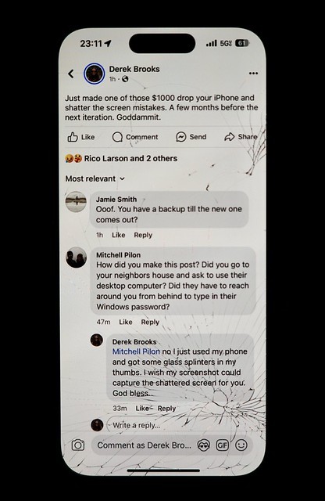The height and width of the screenshot is (501, 325).
Task: Open Jamie Smith's profile avatar
Action: tap(76, 202)
